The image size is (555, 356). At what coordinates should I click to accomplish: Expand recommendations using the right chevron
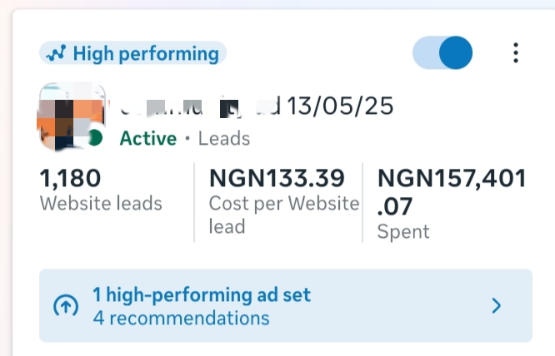[497, 306]
